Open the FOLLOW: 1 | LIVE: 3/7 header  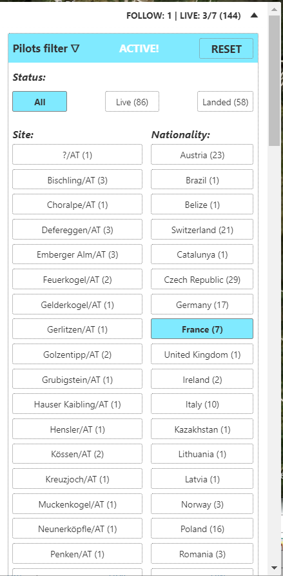(184, 15)
